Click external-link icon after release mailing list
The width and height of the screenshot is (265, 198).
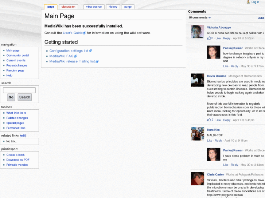97,61
